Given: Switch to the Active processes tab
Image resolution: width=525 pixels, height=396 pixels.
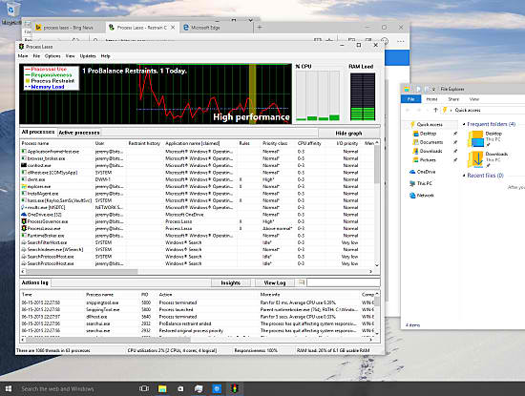Looking at the screenshot, I should (79, 133).
